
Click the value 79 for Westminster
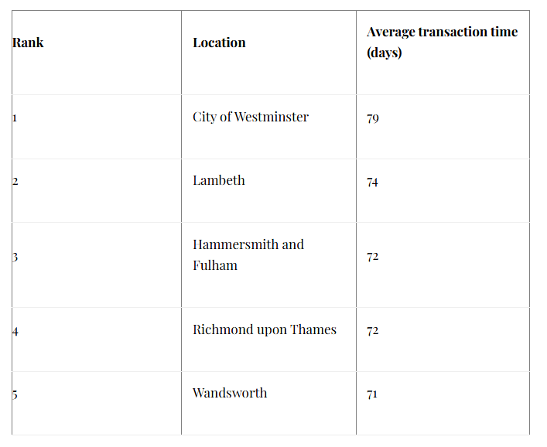373,118
